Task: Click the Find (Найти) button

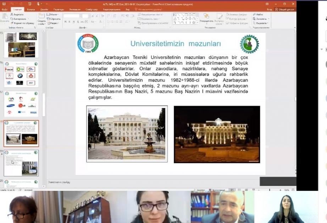Action: [258, 15]
